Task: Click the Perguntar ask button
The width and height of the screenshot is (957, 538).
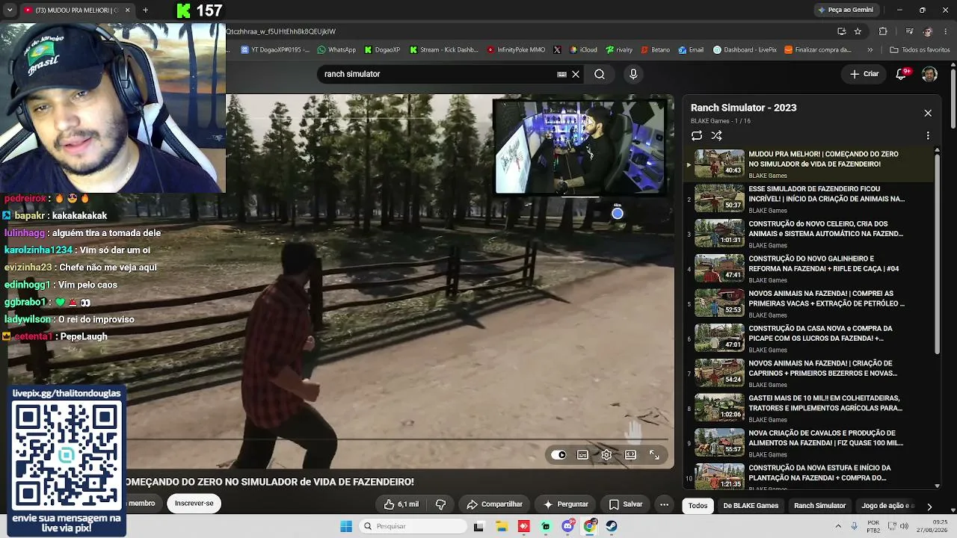Action: [x=566, y=504]
